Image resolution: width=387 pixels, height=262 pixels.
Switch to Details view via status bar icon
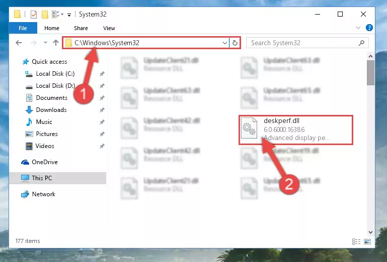pos(356,241)
